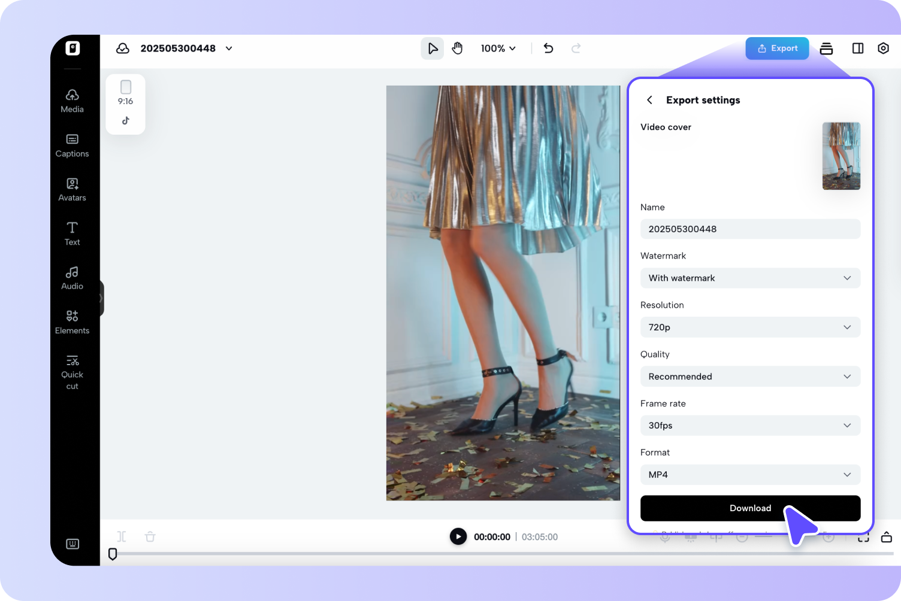This screenshot has width=901, height=601.
Task: Open the Text panel
Action: (x=72, y=234)
